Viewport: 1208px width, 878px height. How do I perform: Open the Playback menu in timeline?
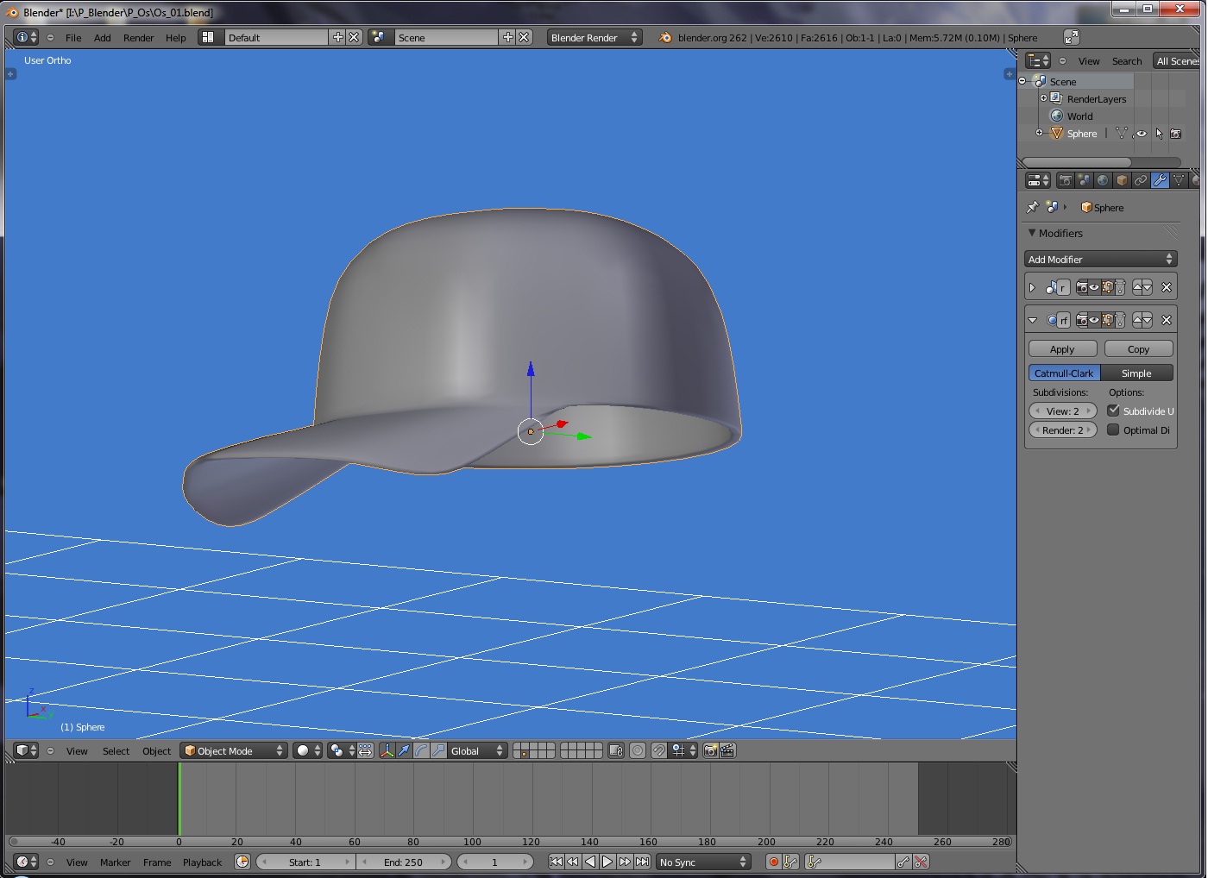point(202,862)
